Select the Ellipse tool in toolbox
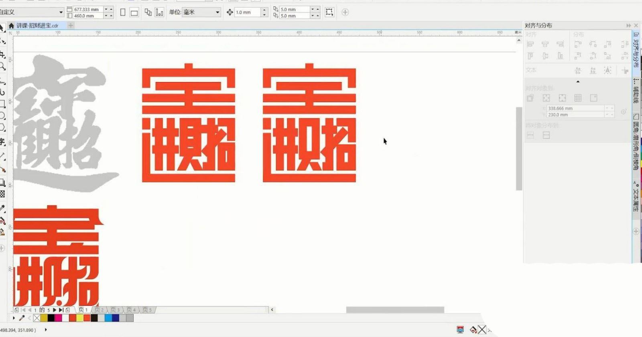The width and height of the screenshot is (642, 337). (2, 116)
